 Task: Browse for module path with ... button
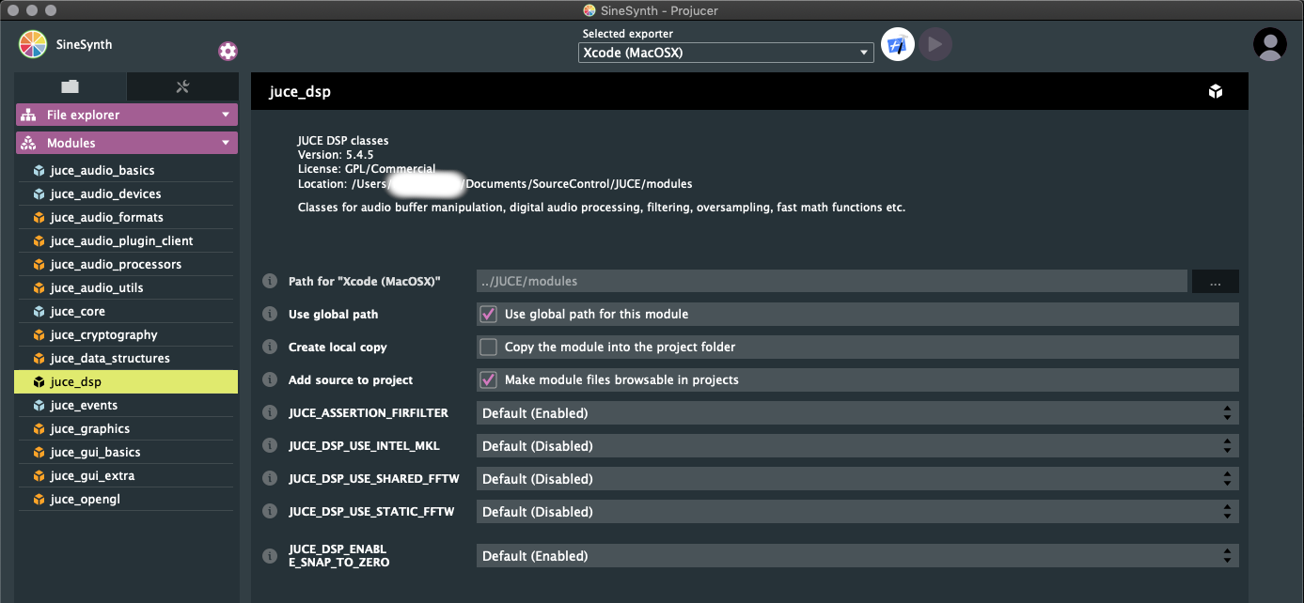(x=1216, y=281)
